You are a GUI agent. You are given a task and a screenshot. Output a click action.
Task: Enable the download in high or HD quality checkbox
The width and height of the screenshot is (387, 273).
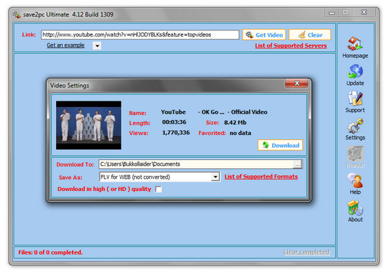(158, 189)
